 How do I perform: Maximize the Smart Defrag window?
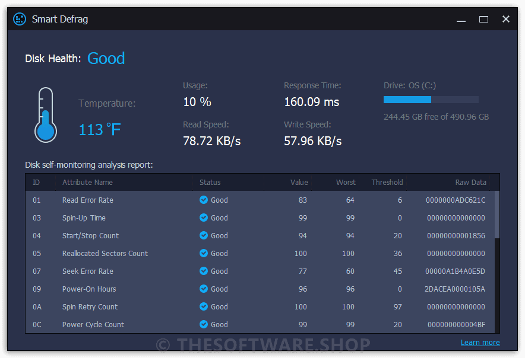coord(483,20)
